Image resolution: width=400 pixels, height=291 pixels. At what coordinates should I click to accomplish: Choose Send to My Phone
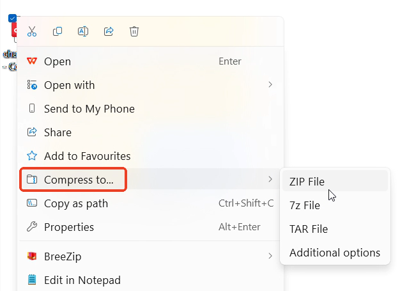click(89, 109)
